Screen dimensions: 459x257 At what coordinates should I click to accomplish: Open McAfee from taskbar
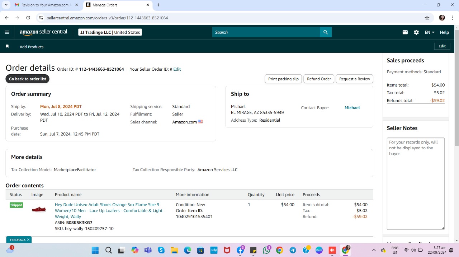click(227, 250)
